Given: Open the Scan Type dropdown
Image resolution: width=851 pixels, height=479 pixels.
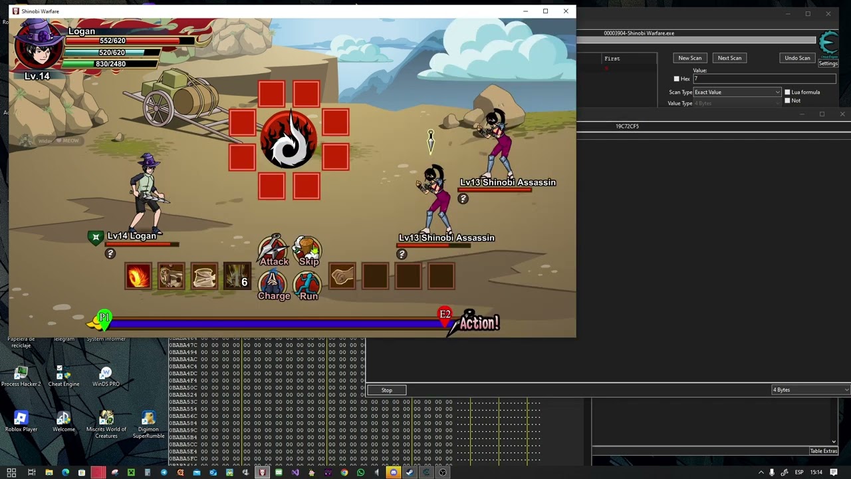Looking at the screenshot, I should pos(737,92).
